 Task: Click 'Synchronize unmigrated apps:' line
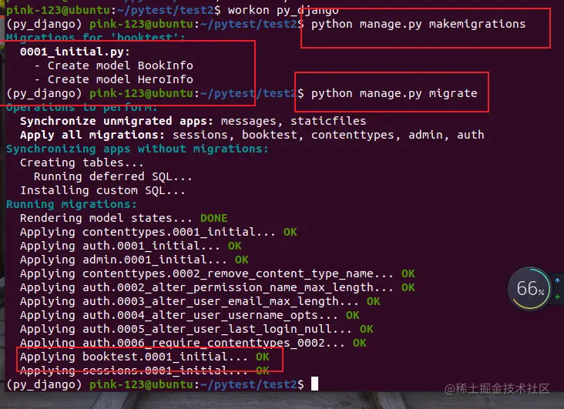point(193,121)
